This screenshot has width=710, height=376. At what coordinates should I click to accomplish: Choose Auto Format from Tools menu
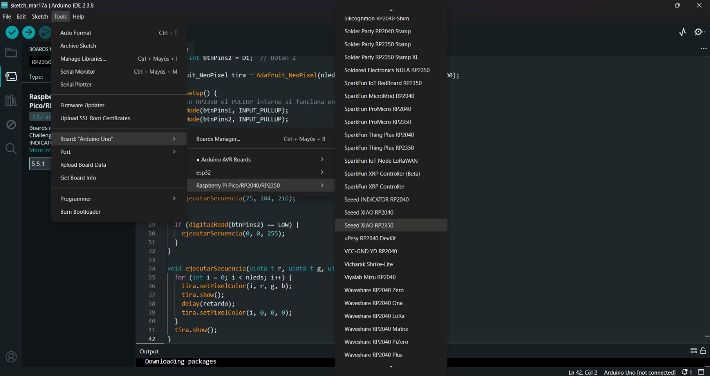(x=76, y=33)
